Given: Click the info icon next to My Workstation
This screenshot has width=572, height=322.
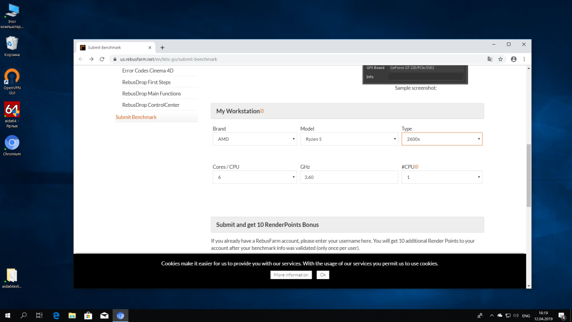Looking at the screenshot, I should tap(262, 111).
